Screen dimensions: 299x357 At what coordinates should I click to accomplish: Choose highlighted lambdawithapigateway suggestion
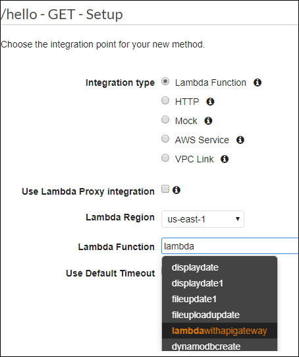pos(220,331)
